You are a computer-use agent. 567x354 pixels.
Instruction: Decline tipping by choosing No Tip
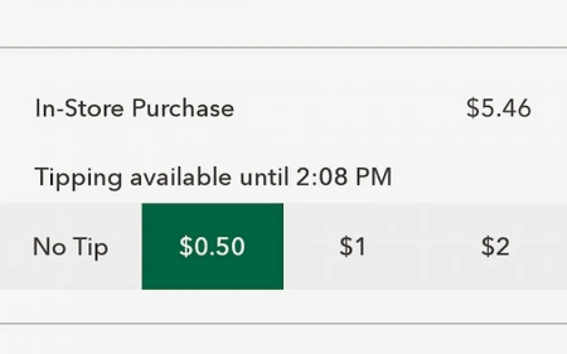70,246
